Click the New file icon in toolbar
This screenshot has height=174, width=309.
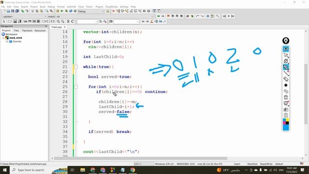[x=4, y=11]
